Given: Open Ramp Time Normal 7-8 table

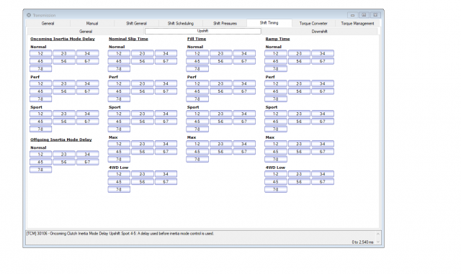Looking at the screenshot, I should tap(275, 69).
